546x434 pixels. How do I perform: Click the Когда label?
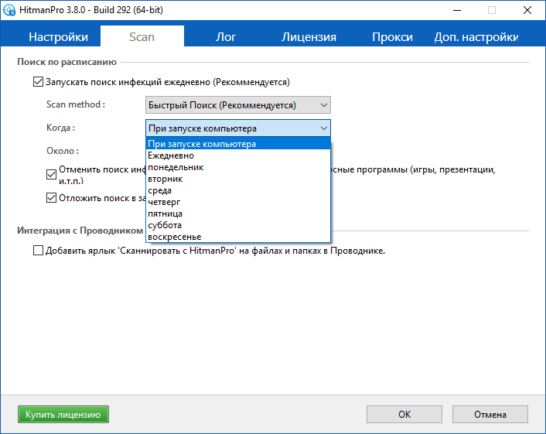[60, 128]
